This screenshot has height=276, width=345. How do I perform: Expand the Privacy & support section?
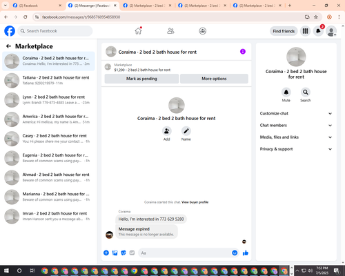296,149
